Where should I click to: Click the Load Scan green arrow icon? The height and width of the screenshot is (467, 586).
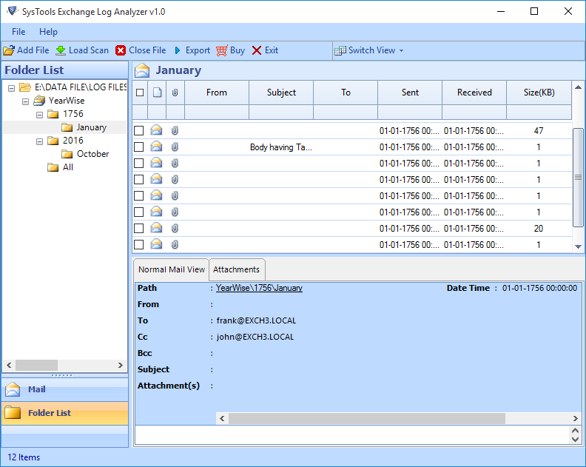coord(61,50)
